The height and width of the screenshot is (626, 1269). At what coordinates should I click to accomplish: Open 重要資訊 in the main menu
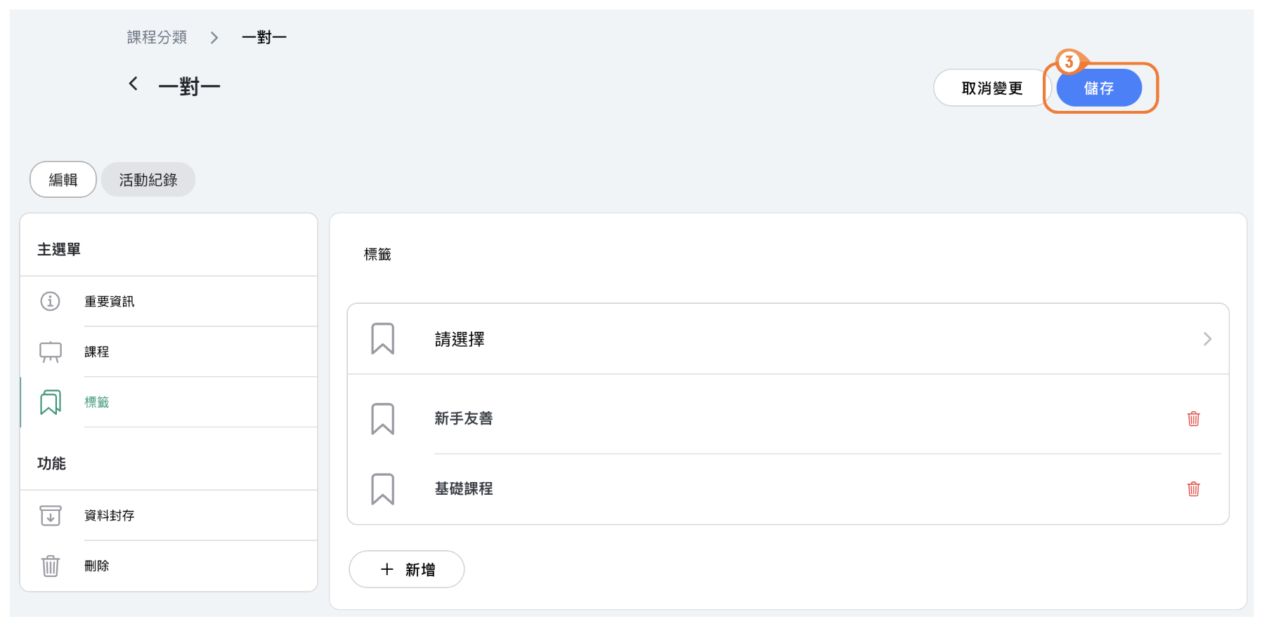coord(110,302)
